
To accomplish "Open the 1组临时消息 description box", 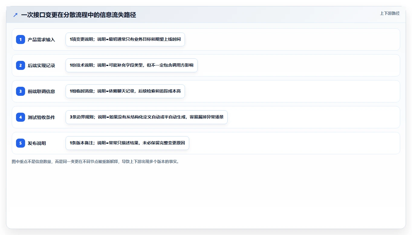I will (125, 91).
